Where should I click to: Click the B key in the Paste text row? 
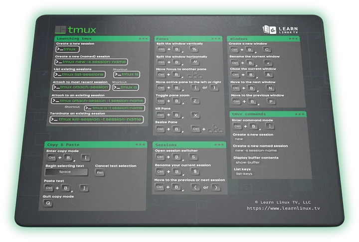tap(66, 188)
